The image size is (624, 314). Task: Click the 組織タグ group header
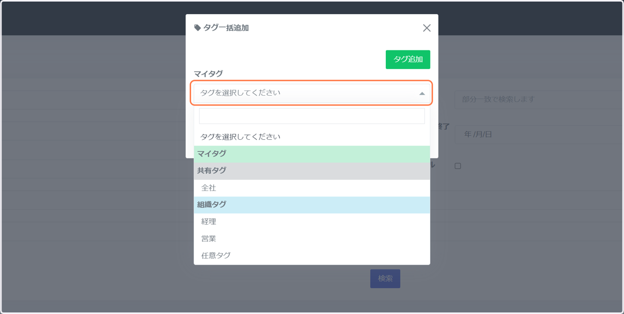point(312,205)
